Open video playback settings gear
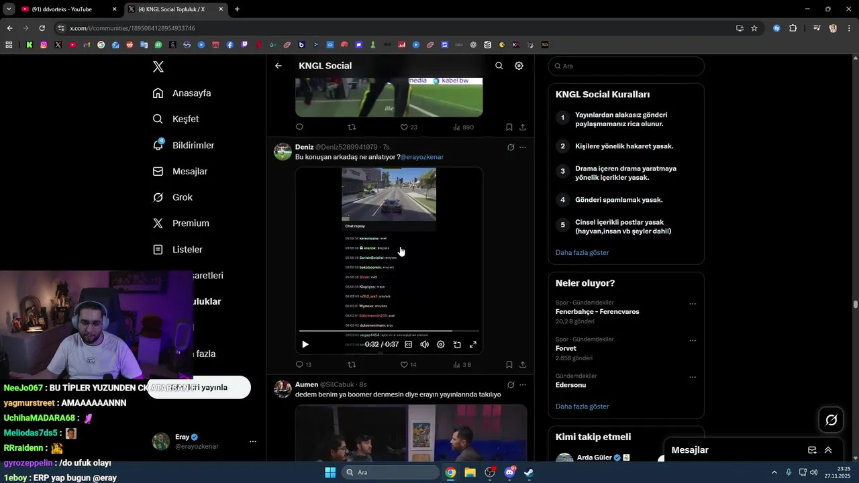This screenshot has height=483, width=859. tap(440, 344)
